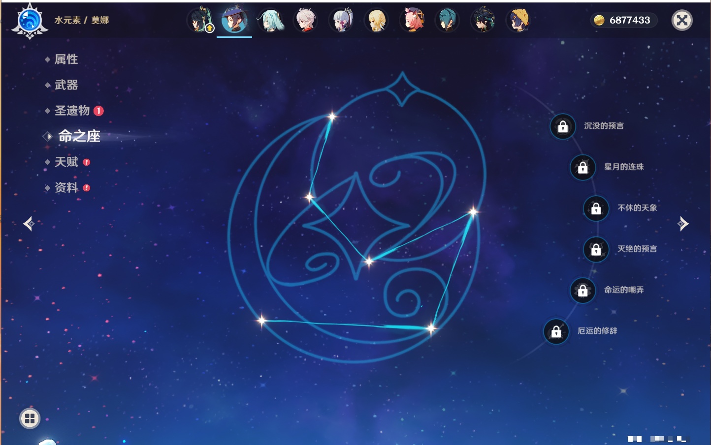Screen dimensions: 711x445
Task: Select the blonde-haired character avatar
Action: tap(377, 20)
